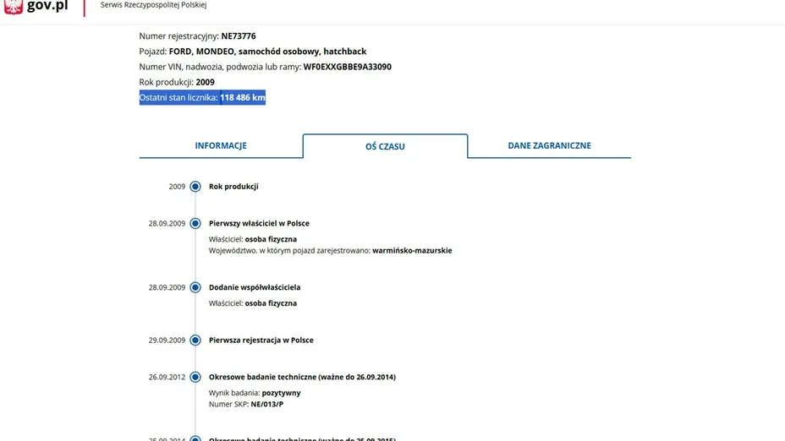The image size is (785, 441).
Task: Click 'Okresowe badanie techniczne (ważne do 26.09.2014)' heading
Action: click(x=302, y=377)
